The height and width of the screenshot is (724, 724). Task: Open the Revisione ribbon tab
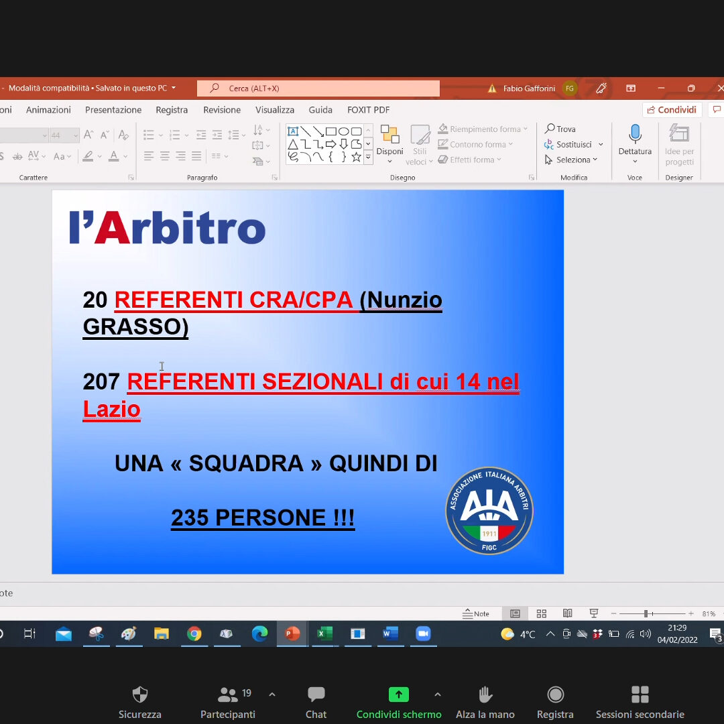click(222, 110)
